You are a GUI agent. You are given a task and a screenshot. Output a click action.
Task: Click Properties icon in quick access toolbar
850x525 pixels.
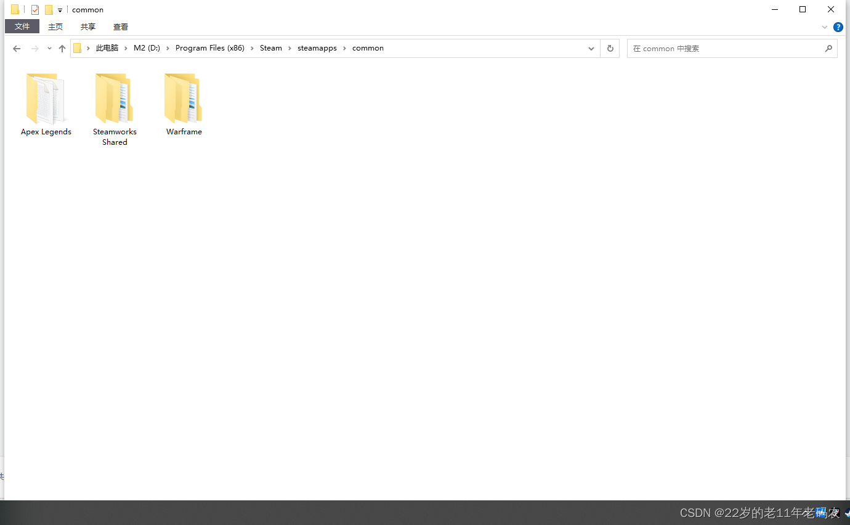(x=35, y=10)
